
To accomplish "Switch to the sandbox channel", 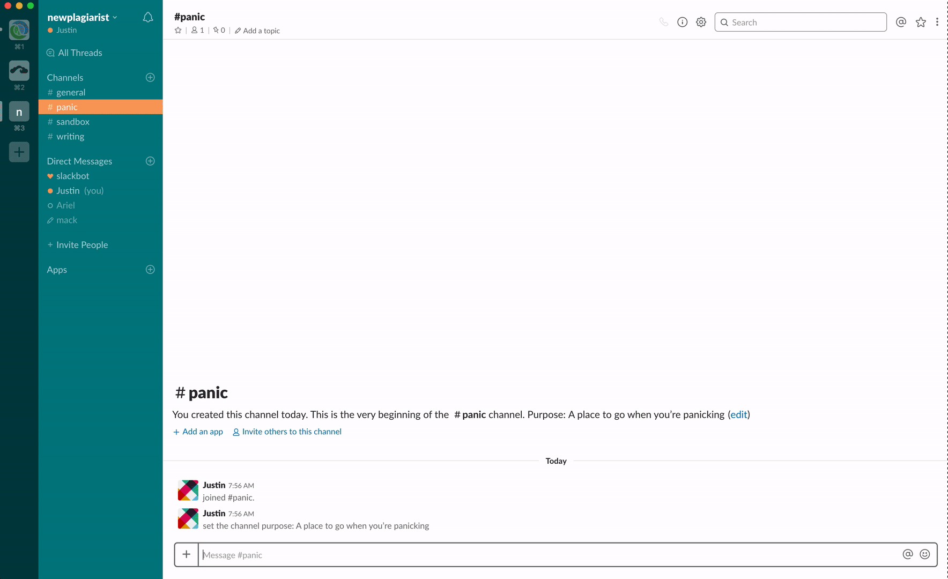I will point(100,122).
